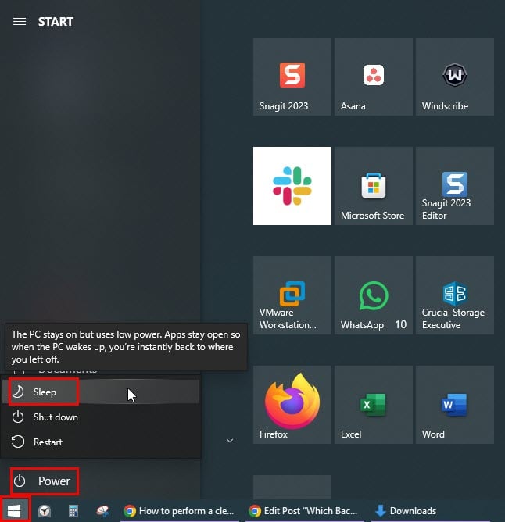505x522 pixels.
Task: Choose Shut down in power menu
Action: pos(55,417)
